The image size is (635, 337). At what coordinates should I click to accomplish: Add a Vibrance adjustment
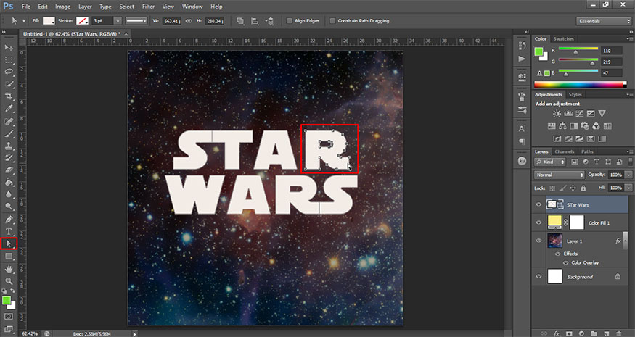(x=602, y=114)
